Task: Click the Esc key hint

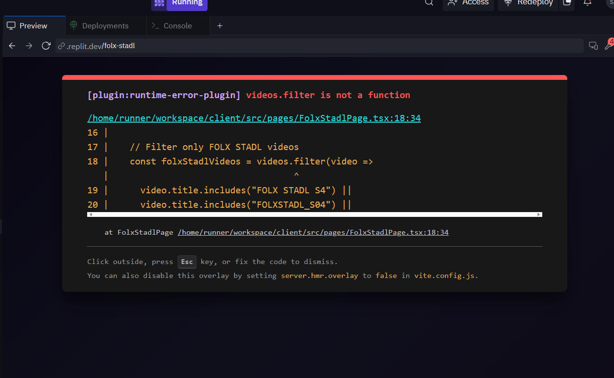Action: point(187,262)
